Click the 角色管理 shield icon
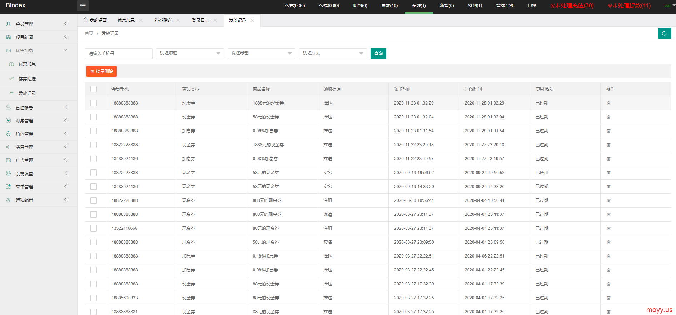The width and height of the screenshot is (676, 315). tap(8, 134)
